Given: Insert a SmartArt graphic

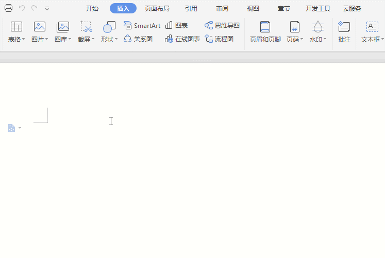Looking at the screenshot, I should (x=142, y=26).
